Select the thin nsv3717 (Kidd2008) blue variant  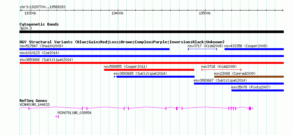tap(202, 49)
